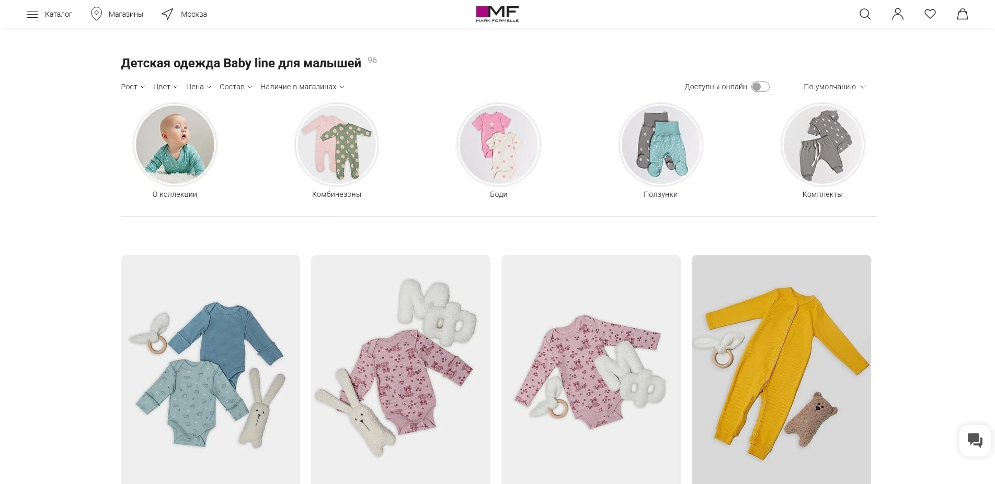Open the По умолчанию sort dropdown
The width and height of the screenshot is (995, 484).
coord(834,87)
